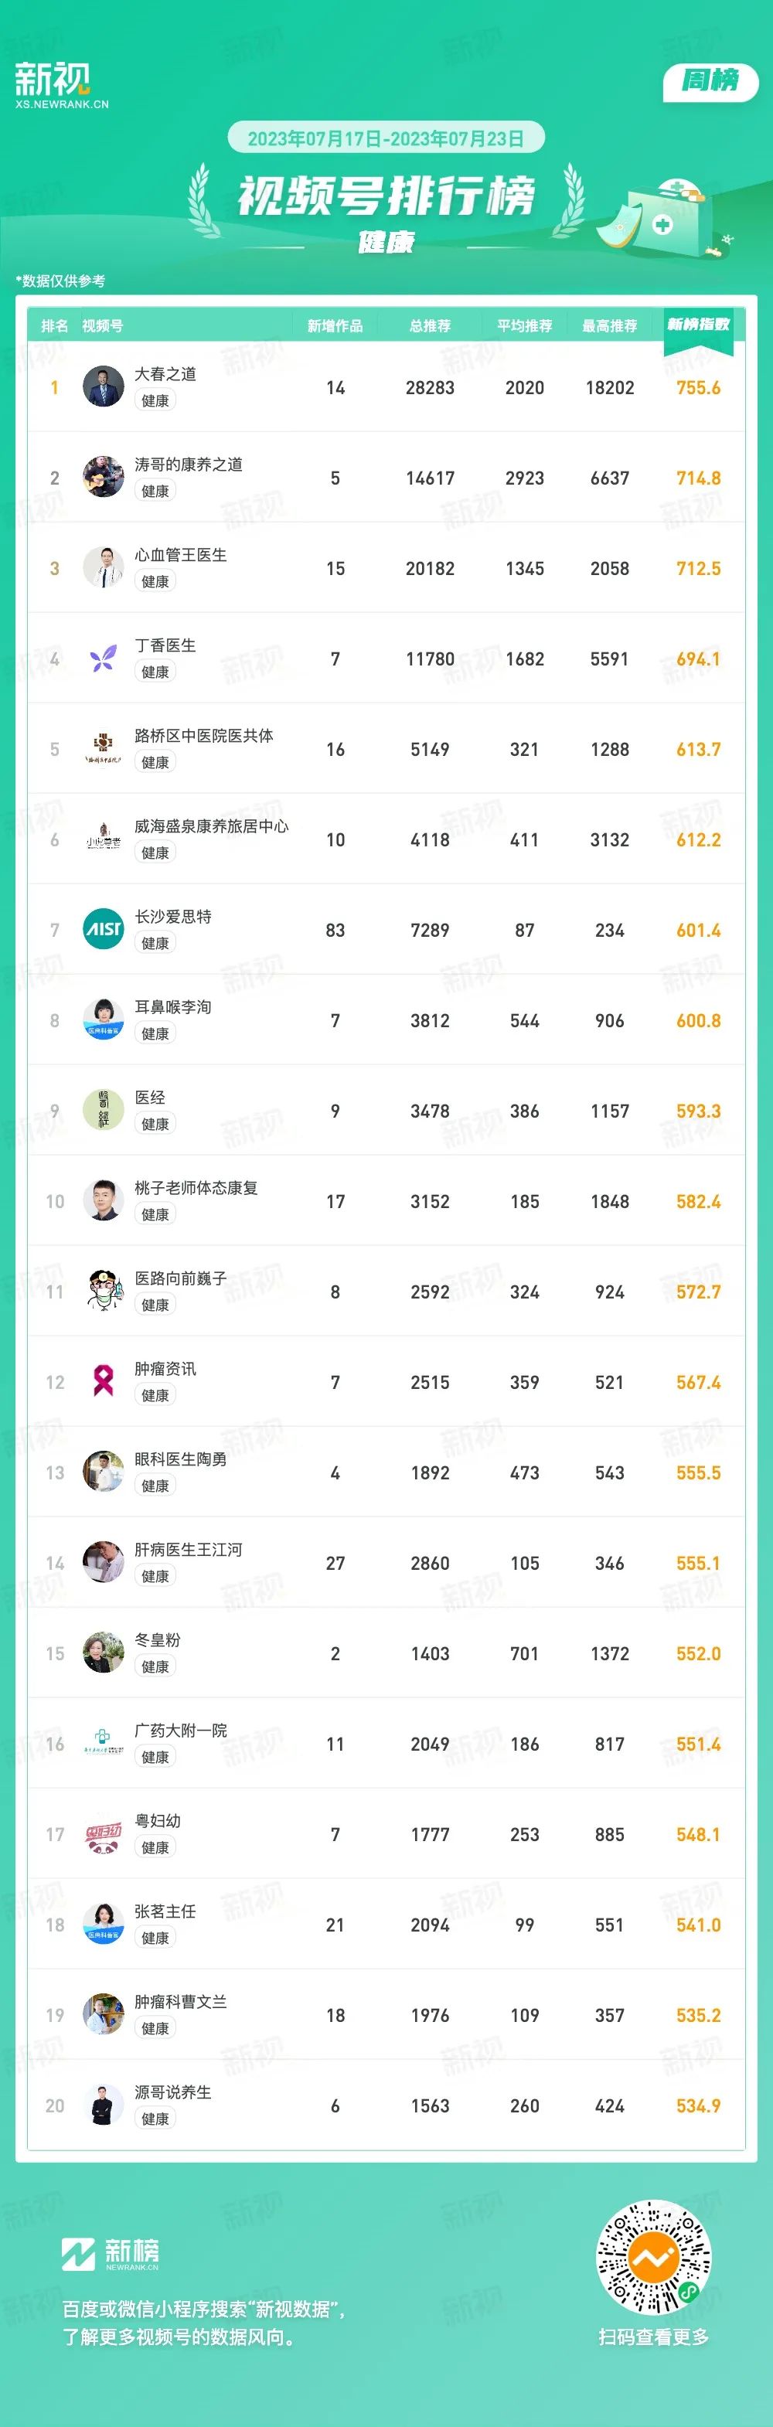Image resolution: width=773 pixels, height=2427 pixels.
Task: Open the 广药大附一院 logo avatar
Action: (x=104, y=1744)
